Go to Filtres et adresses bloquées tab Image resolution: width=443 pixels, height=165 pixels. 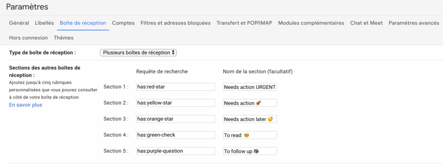point(176,23)
